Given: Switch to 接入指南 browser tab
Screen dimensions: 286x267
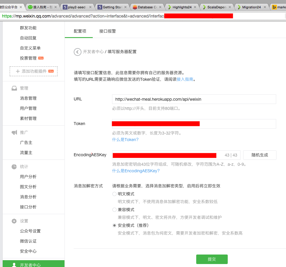Looking at the screenshot, I should (42, 7).
